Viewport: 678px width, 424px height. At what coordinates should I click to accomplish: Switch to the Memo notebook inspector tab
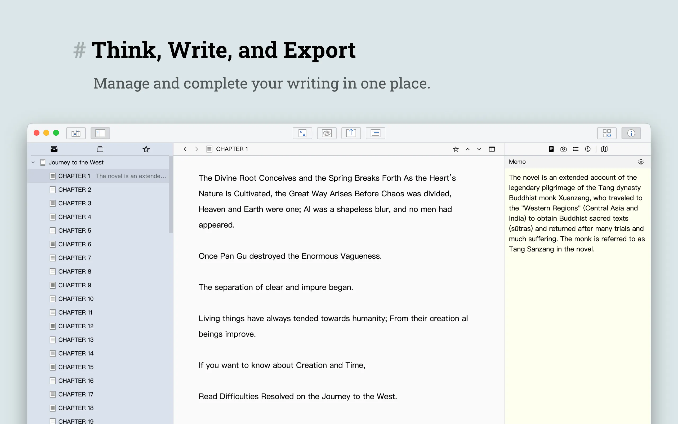coord(551,149)
